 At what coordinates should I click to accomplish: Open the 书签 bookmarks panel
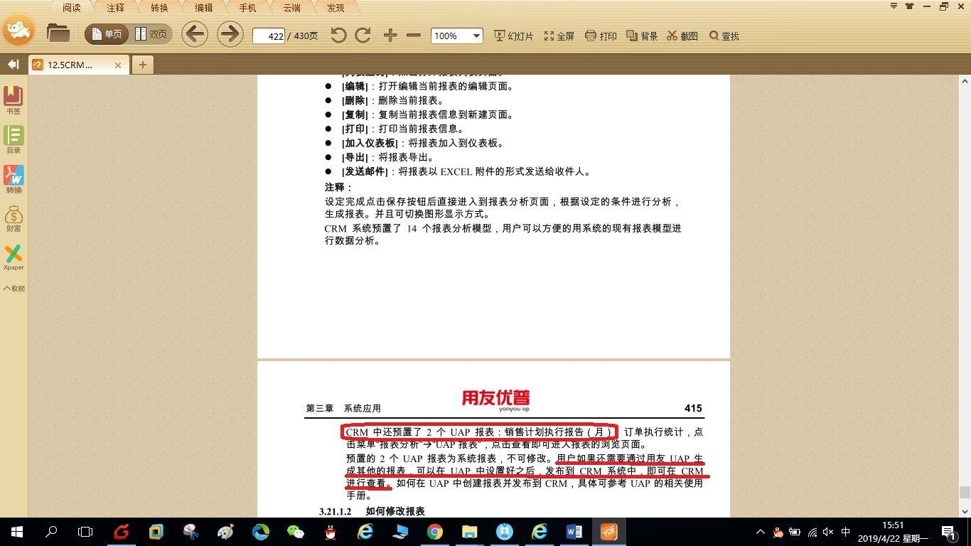click(x=14, y=100)
